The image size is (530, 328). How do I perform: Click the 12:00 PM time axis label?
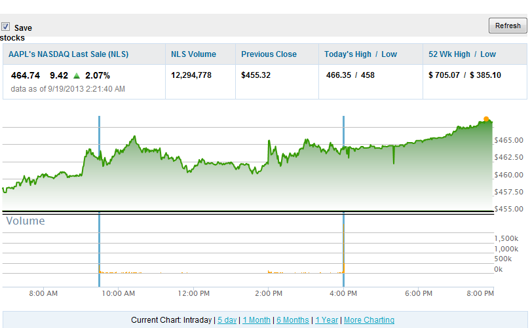click(195, 293)
